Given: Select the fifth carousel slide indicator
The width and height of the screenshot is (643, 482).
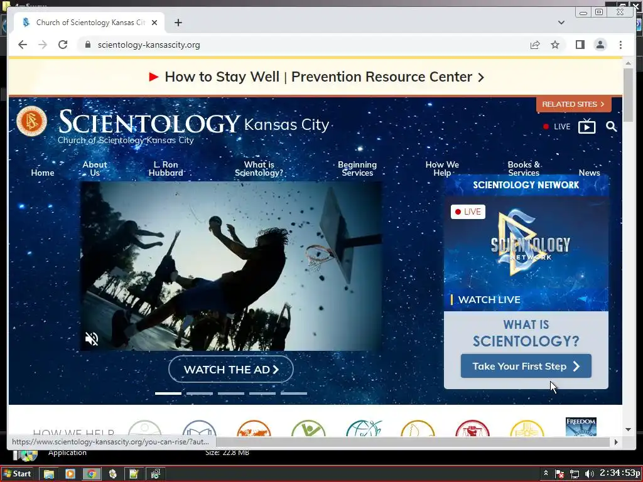Looking at the screenshot, I should coord(294,394).
